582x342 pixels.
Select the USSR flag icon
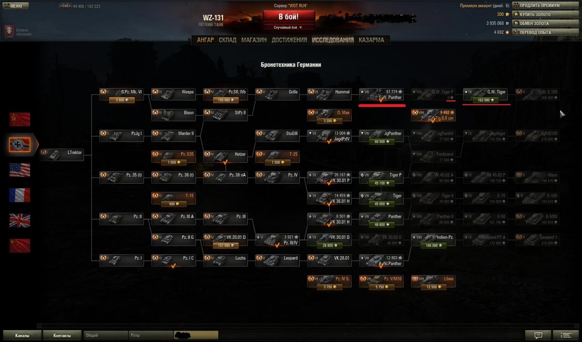pyautogui.click(x=19, y=119)
